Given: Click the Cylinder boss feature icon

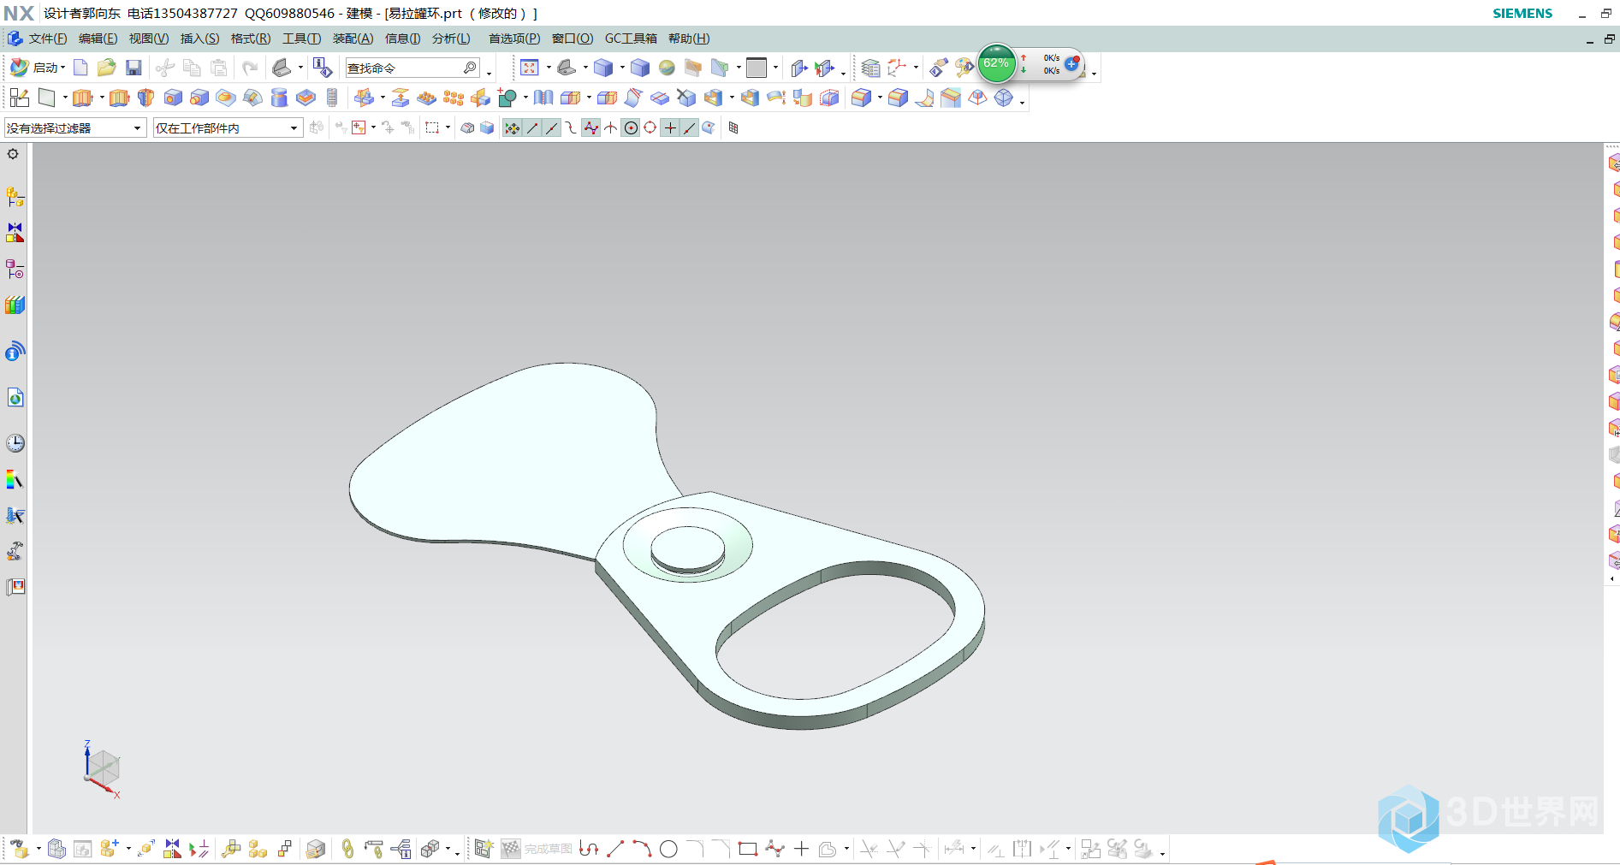Looking at the screenshot, I should (x=199, y=98).
